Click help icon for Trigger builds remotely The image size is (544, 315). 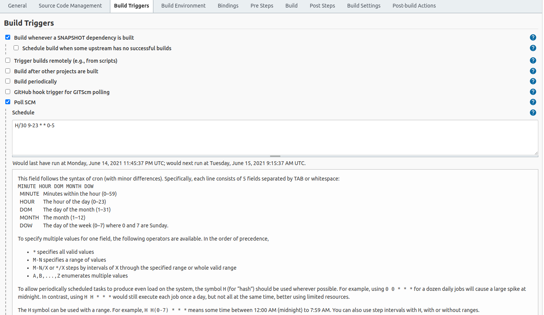click(x=533, y=60)
